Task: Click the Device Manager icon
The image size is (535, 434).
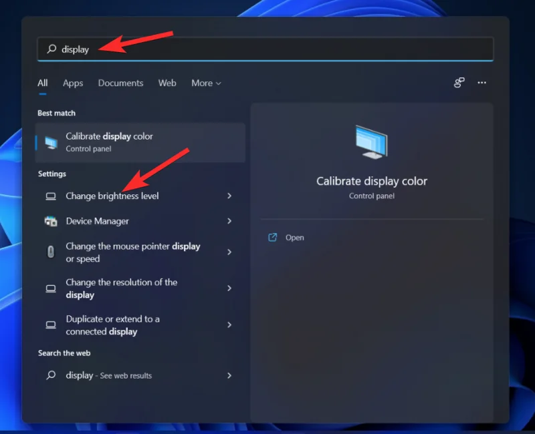Action: [51, 221]
